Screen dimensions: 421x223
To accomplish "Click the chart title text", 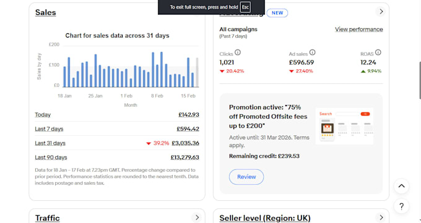I will coord(118,36).
